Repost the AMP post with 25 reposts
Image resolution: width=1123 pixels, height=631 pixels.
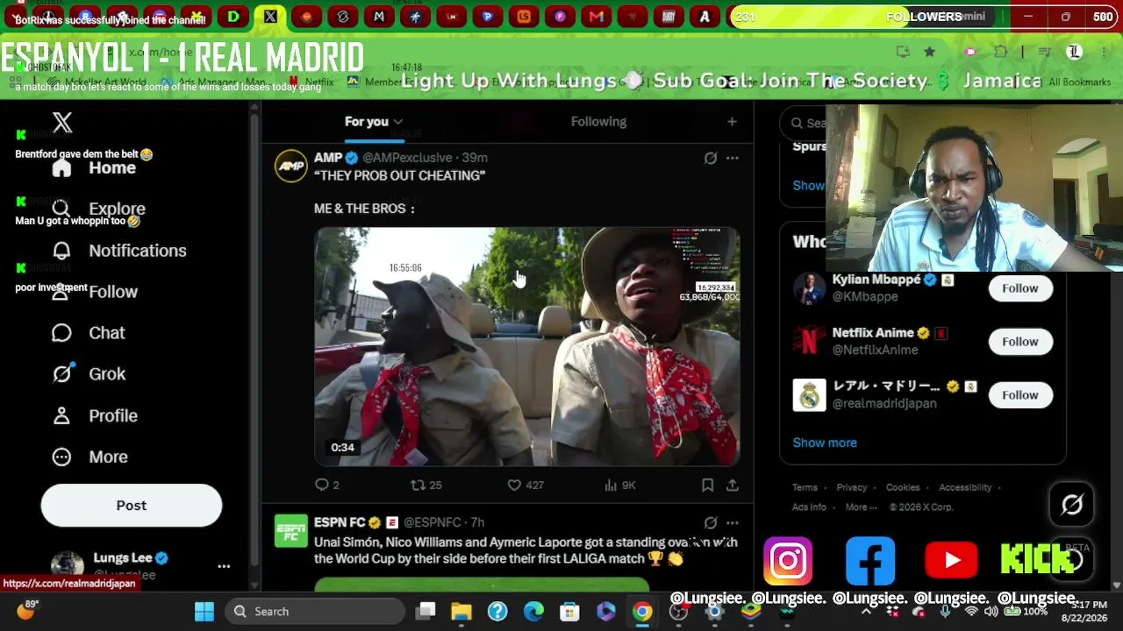[x=426, y=485]
